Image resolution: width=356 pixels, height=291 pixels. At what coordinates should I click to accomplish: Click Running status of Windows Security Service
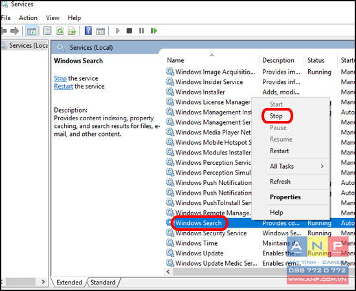pos(319,233)
